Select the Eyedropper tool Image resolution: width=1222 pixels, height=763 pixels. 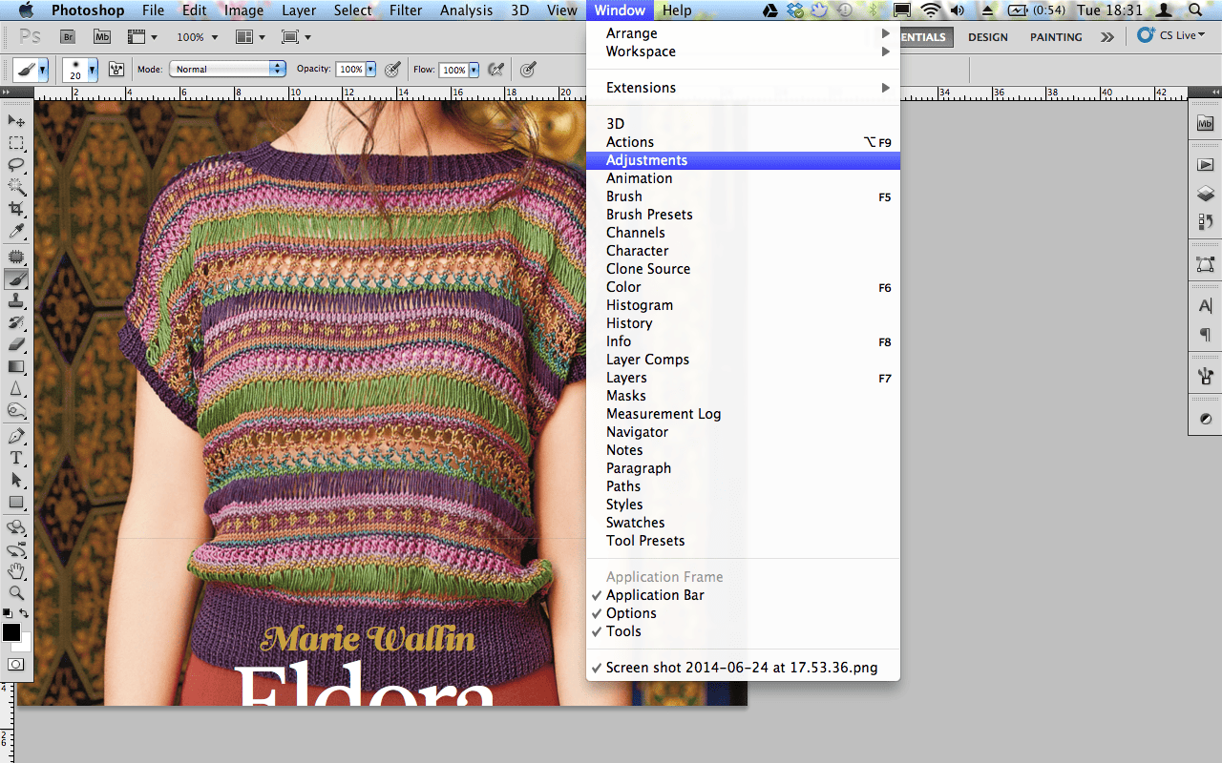16,231
